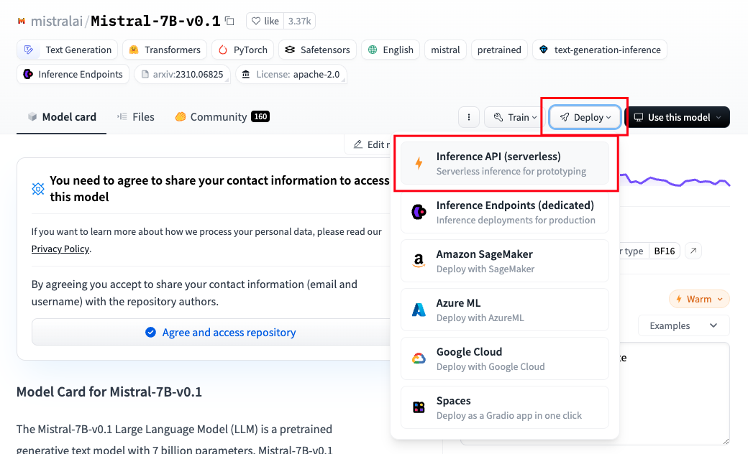Viewport: 748px width, 454px height.
Task: Open the Privacy Policy link
Action: pos(60,249)
